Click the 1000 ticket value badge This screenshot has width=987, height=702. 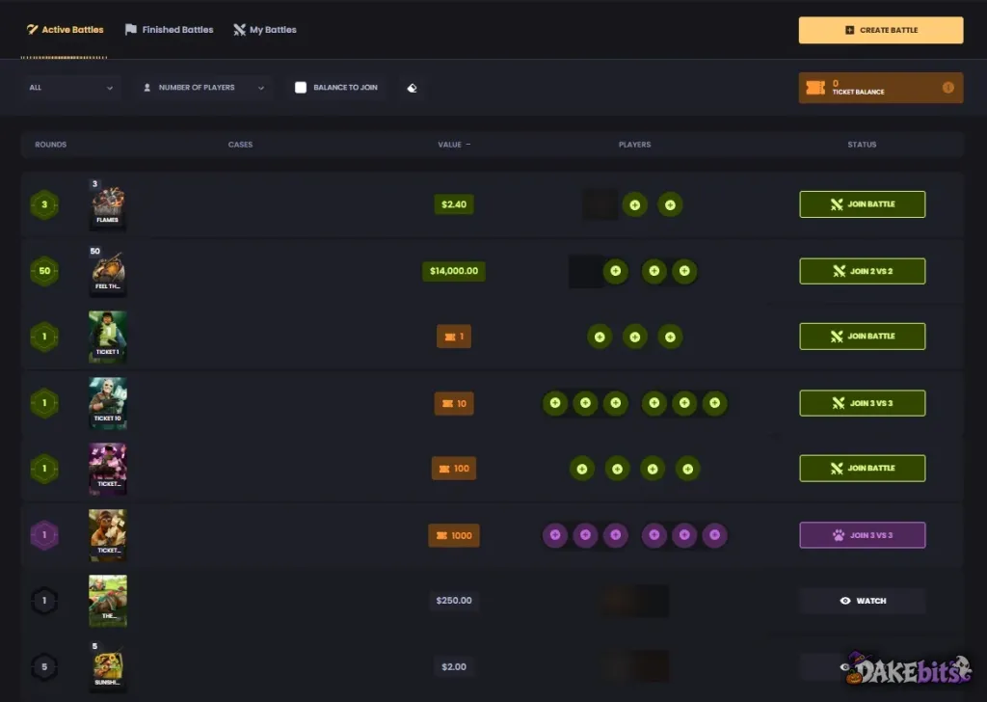454,536
